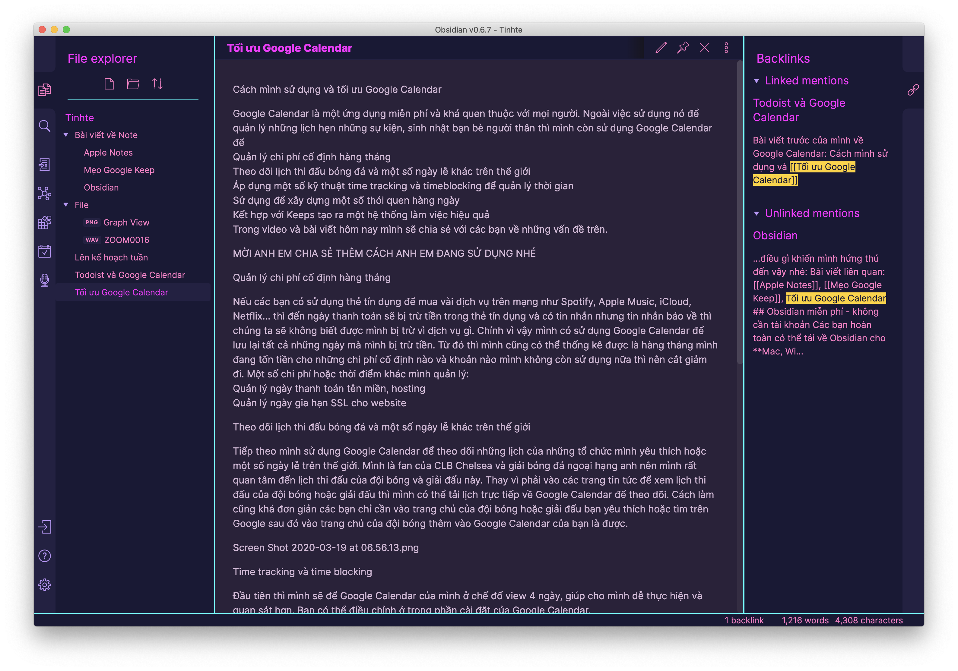Collapse the Unlinked mentions section
Viewport: 958px width, 671px height.
pos(757,213)
